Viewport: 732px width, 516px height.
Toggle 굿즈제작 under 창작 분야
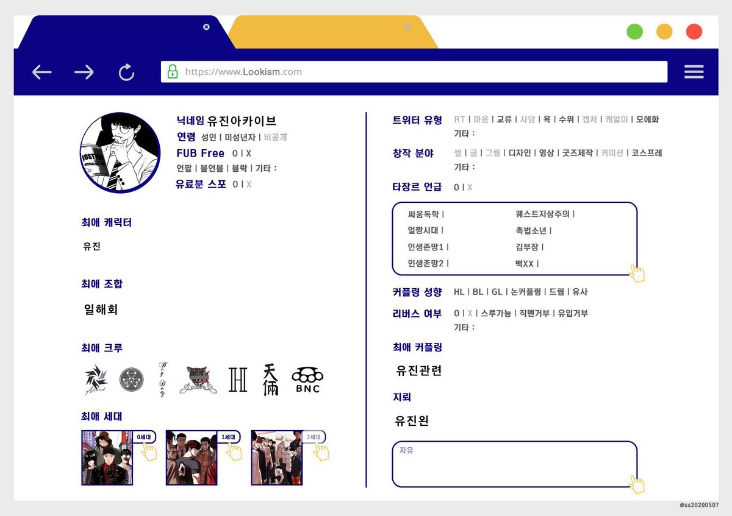point(578,153)
